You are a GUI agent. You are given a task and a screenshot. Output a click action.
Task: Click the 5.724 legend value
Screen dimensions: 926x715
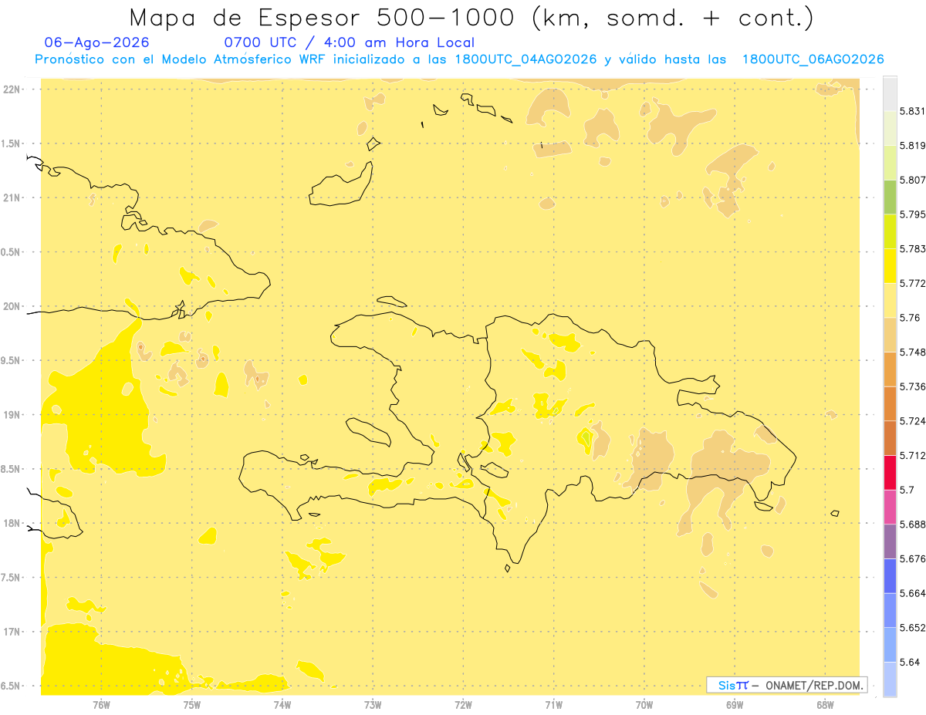coord(912,420)
